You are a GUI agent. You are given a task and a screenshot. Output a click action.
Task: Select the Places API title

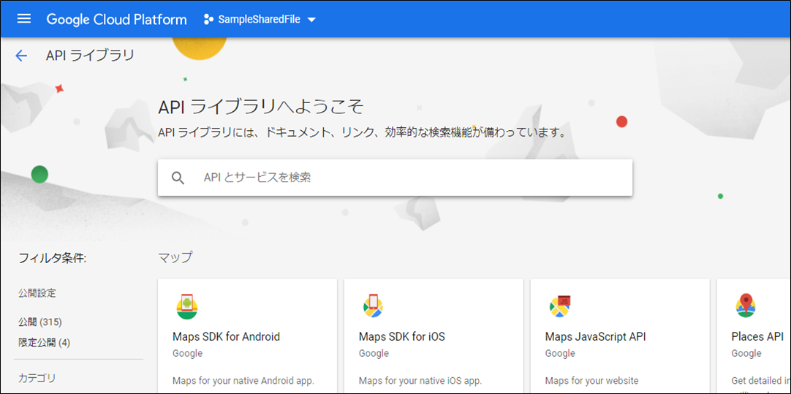coord(757,336)
